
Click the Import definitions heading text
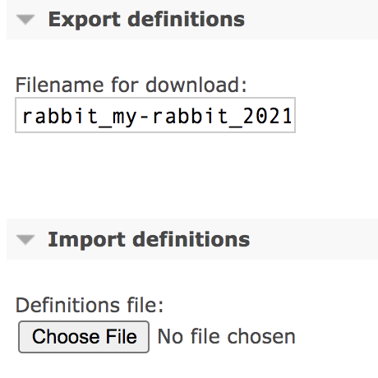149,240
